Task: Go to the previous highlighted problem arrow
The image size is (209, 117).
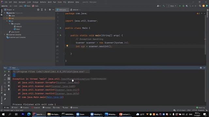Action: [202, 13]
